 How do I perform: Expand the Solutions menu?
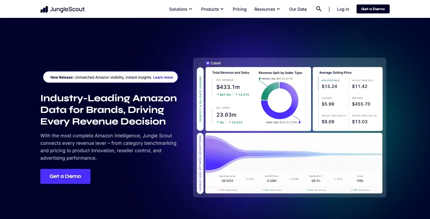coord(181,9)
